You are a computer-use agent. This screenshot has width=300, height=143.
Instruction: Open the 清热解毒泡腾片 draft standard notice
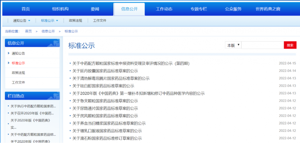click(x=111, y=78)
